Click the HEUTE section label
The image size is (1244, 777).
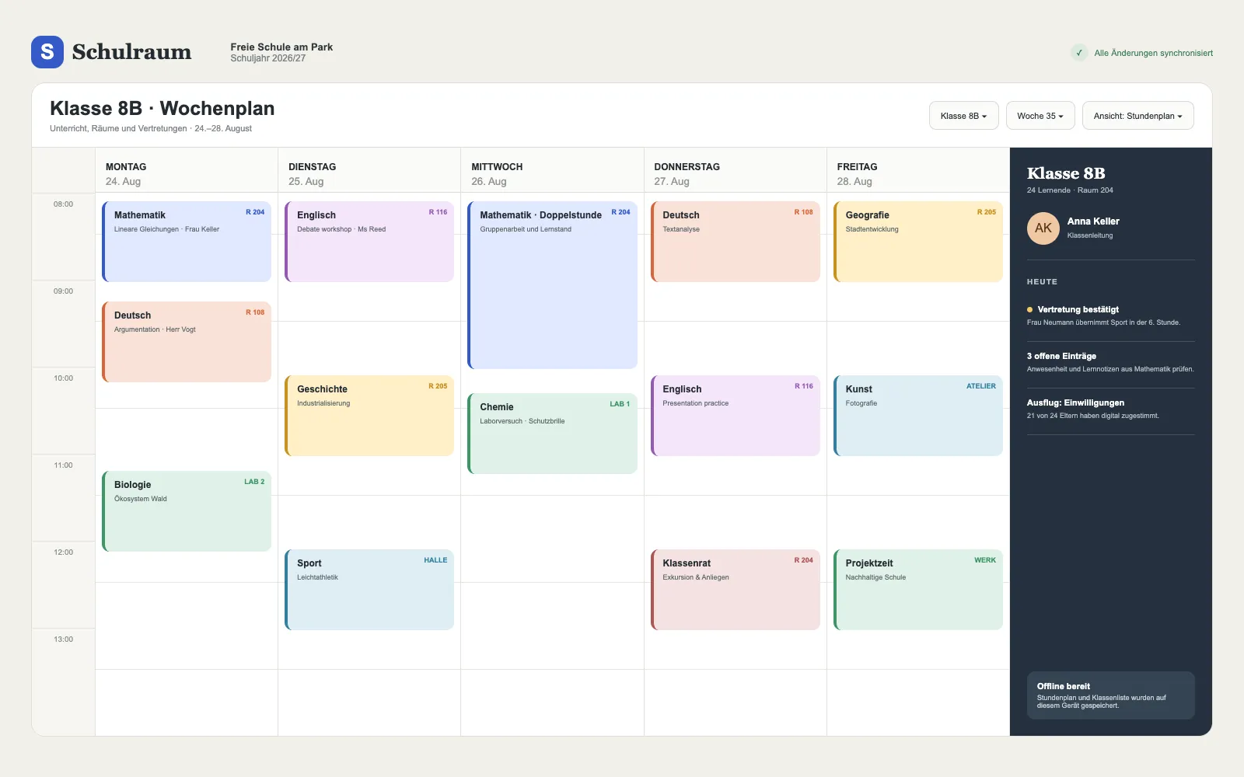point(1042,282)
